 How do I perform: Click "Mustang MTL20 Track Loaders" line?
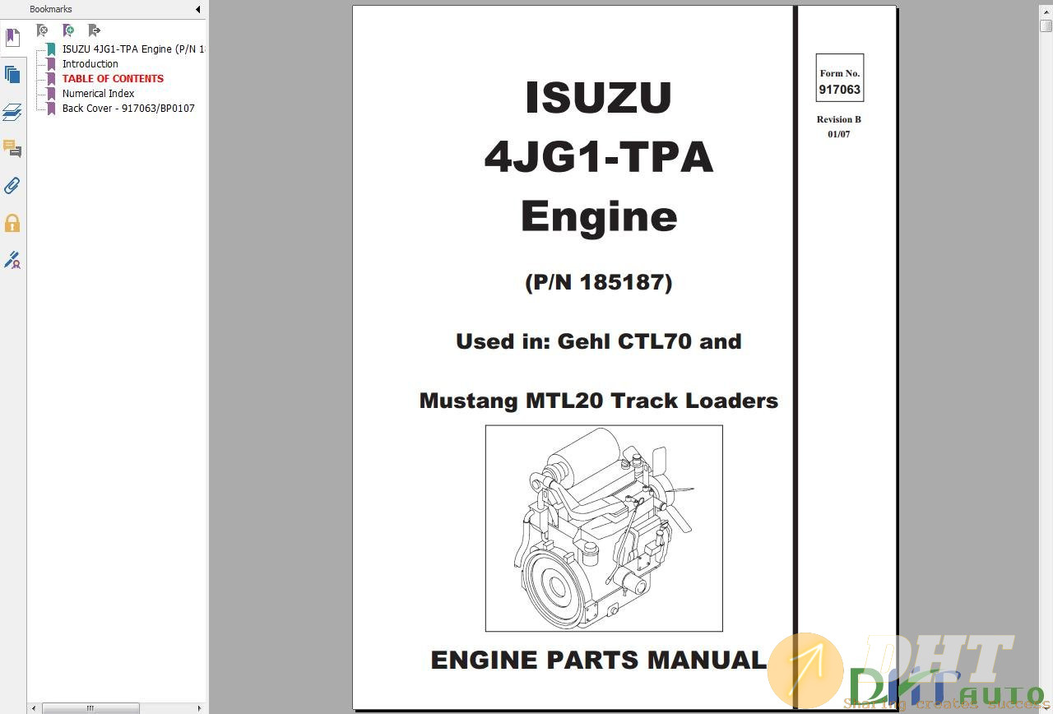(599, 401)
